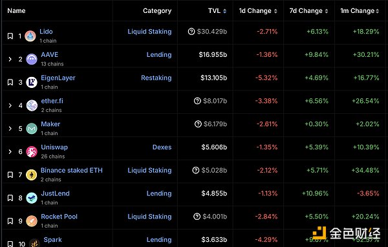Click the help icon next to Maker TVL

[x=198, y=124]
